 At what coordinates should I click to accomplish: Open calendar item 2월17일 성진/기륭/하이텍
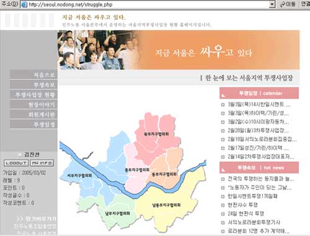point(258,148)
